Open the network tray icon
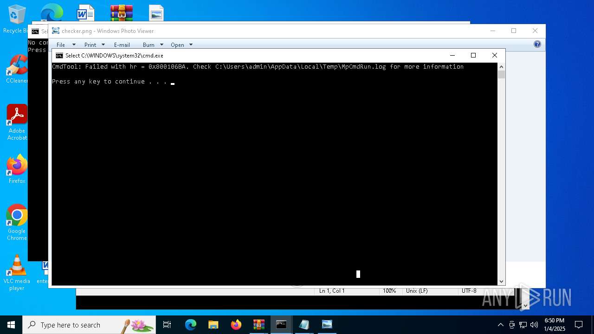 [523, 325]
